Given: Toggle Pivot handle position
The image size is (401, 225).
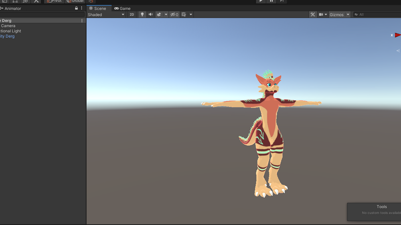Looking at the screenshot, I should pos(54,1).
